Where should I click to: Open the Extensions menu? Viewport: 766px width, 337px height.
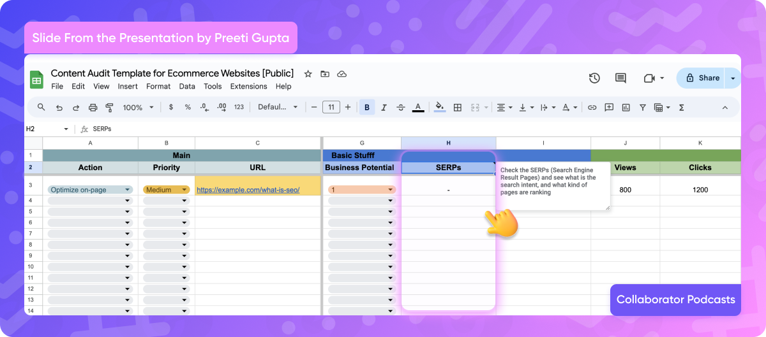(x=248, y=87)
